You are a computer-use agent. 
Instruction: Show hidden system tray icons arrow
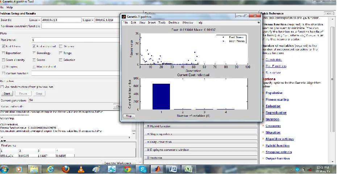(291, 170)
